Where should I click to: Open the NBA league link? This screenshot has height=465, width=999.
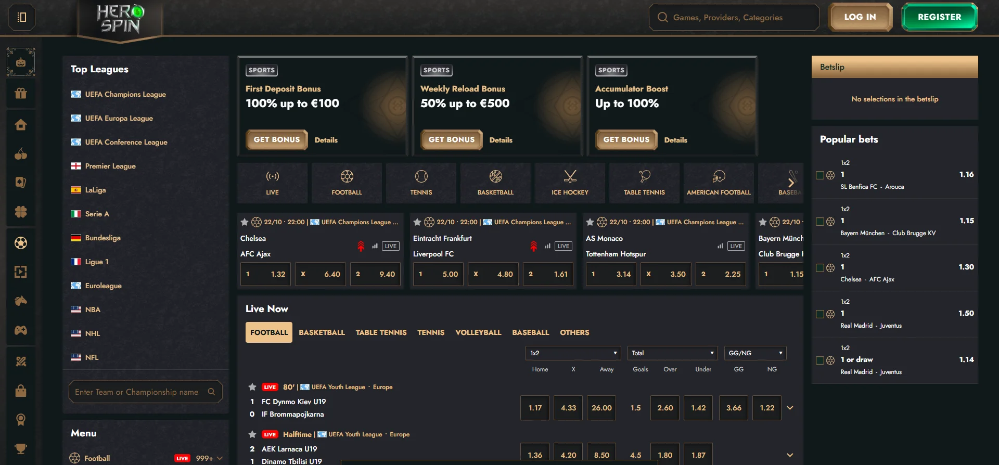coord(93,309)
